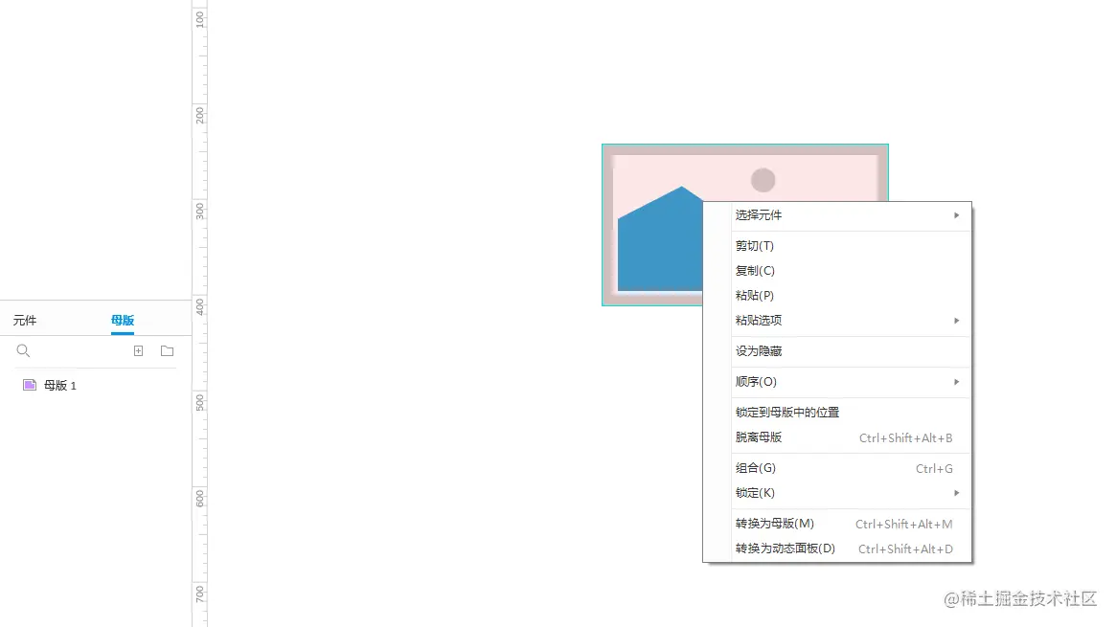Click the add master icon
Image resolution: width=1116 pixels, height=627 pixels.
[138, 350]
